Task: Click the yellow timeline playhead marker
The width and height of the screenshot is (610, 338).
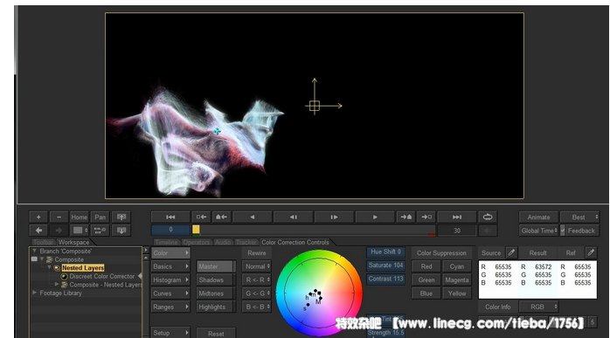Action: [196, 230]
